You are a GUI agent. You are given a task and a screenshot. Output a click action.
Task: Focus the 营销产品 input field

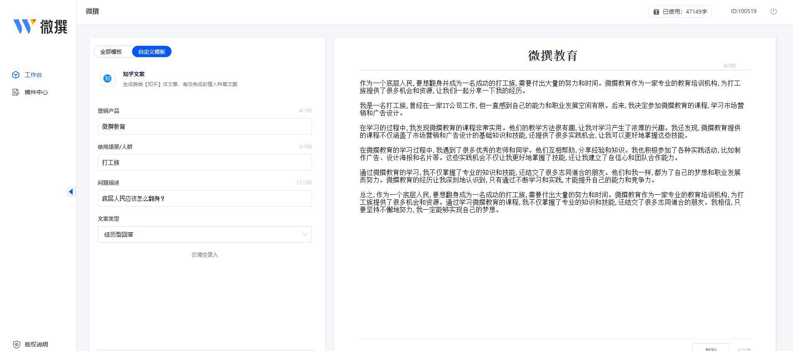point(205,127)
